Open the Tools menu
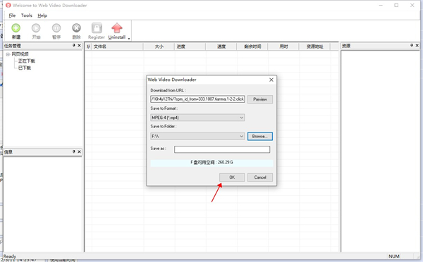This screenshot has width=423, height=262. click(x=27, y=15)
